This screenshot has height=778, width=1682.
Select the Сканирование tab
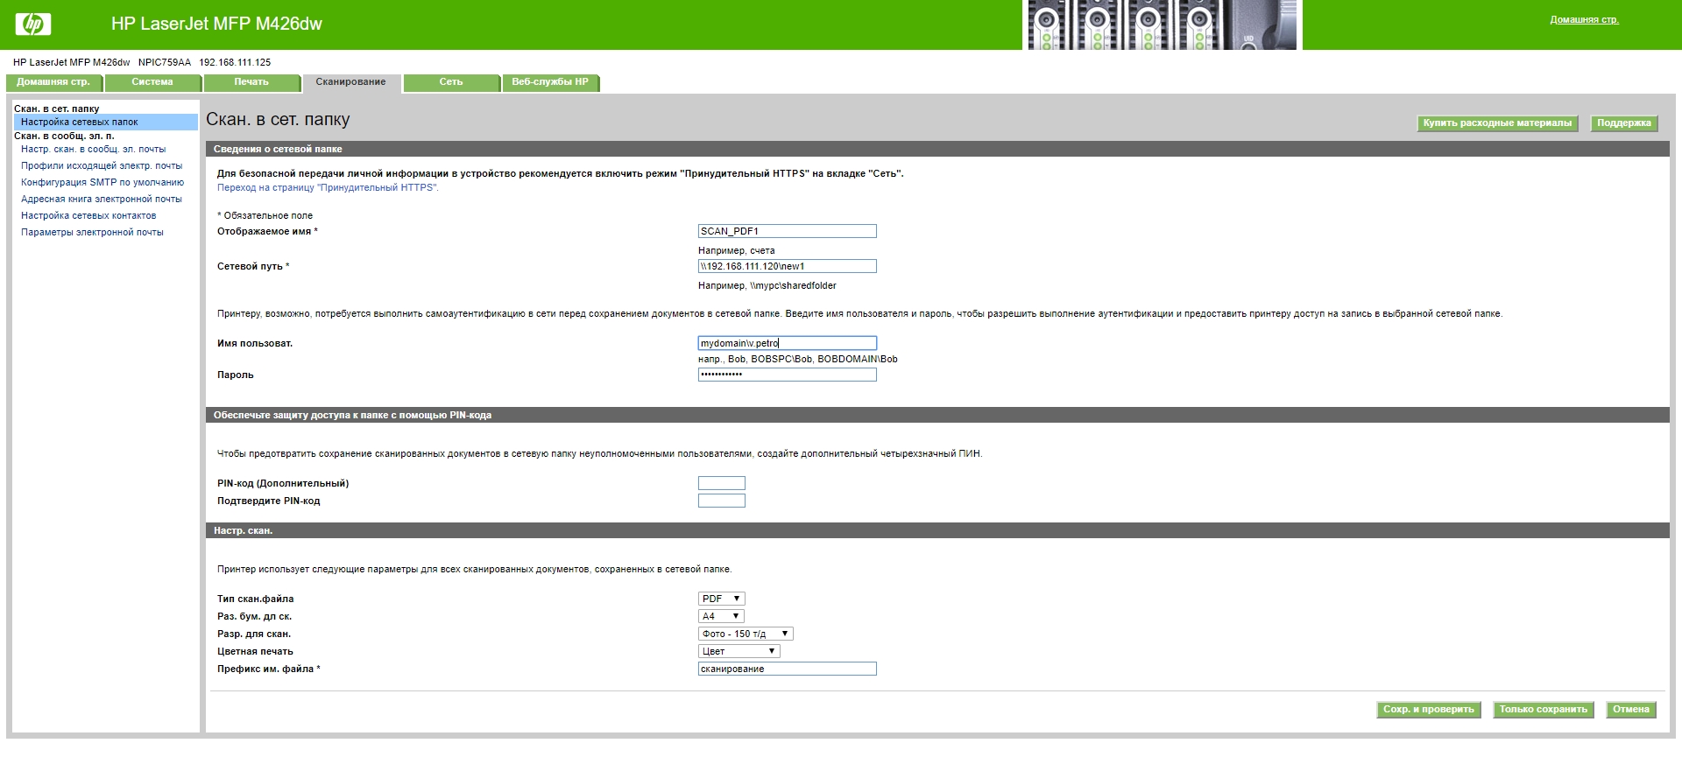tap(351, 82)
